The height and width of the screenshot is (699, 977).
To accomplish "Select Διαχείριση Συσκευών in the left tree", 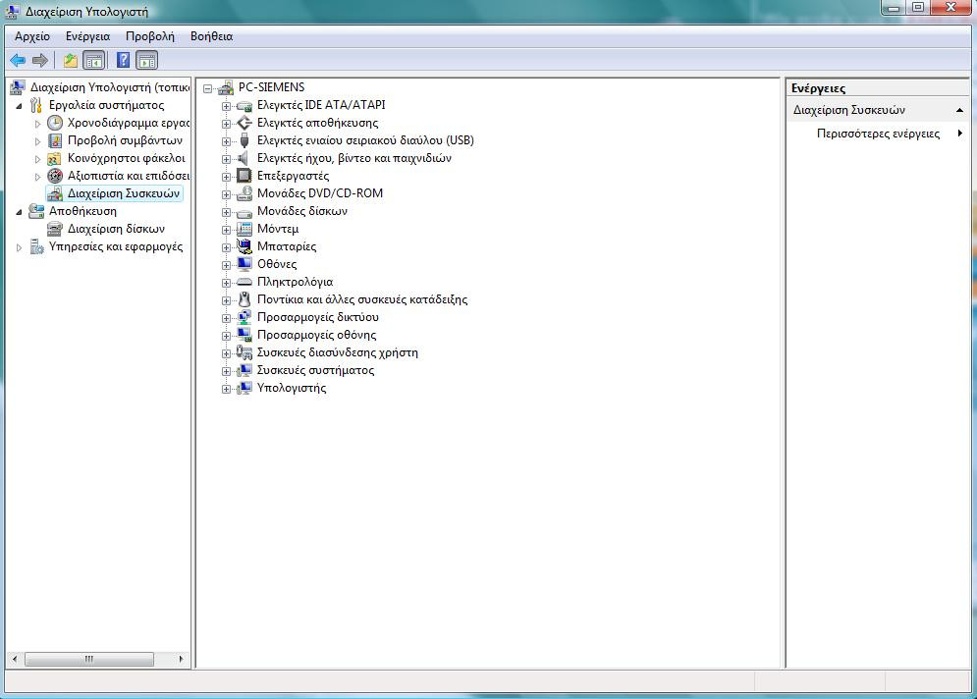I will (124, 193).
